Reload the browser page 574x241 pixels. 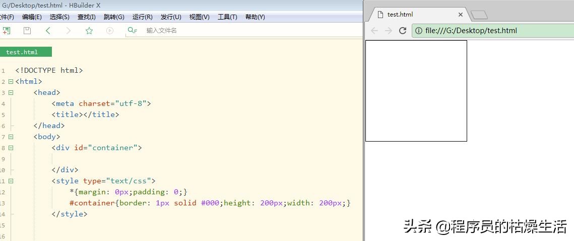point(403,31)
